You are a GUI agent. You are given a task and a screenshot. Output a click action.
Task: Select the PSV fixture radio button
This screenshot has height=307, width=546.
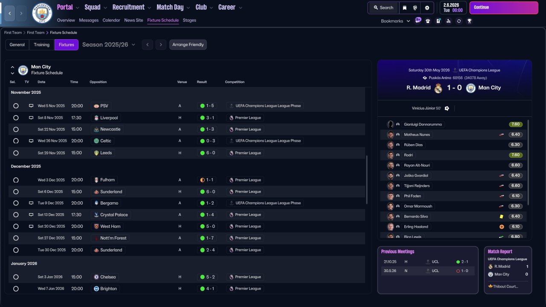tap(16, 106)
